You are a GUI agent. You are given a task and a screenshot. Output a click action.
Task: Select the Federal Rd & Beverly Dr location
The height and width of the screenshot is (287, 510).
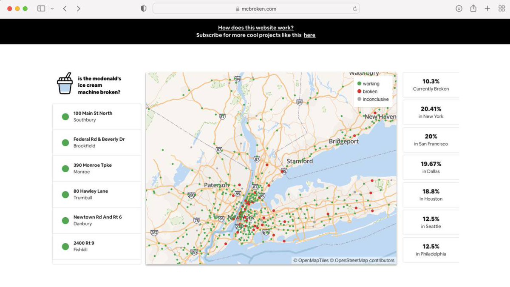pos(96,142)
